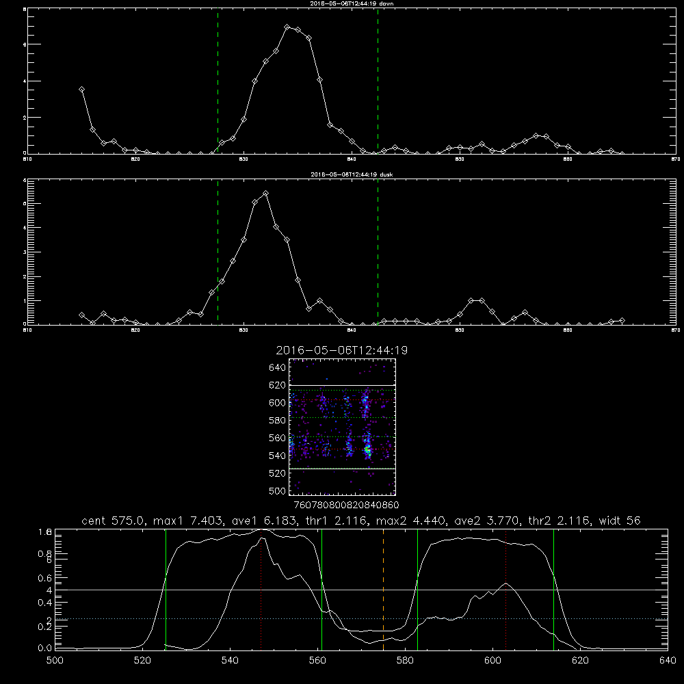Click y-axis label 640 beside the spectrogram image
The height and width of the screenshot is (684, 684).
(x=278, y=368)
